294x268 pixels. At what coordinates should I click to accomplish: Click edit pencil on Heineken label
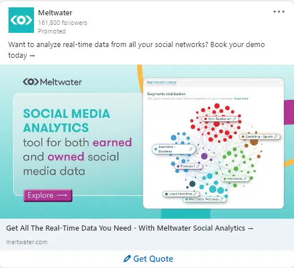coord(245,178)
